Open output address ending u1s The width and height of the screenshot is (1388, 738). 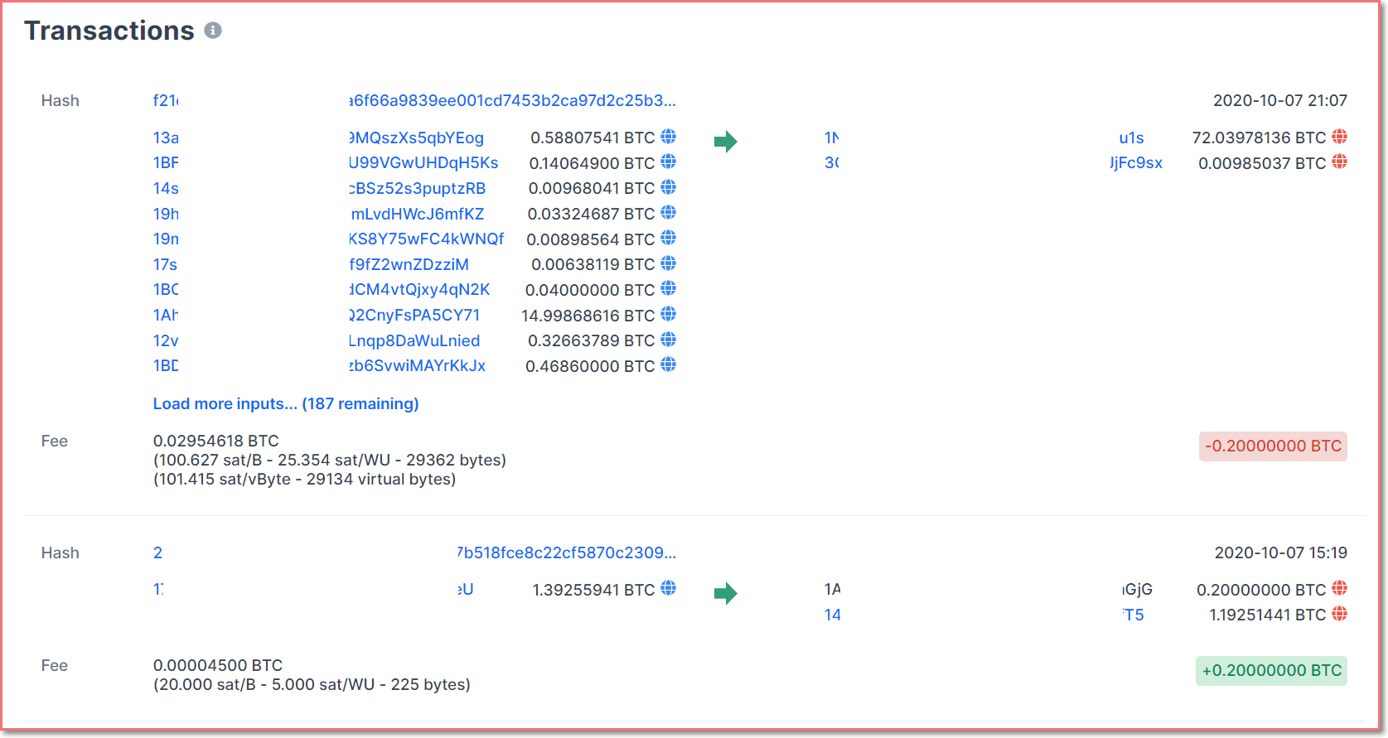click(1131, 137)
